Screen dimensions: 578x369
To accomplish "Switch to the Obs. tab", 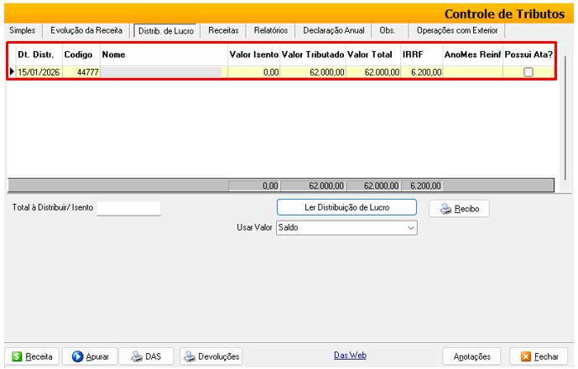I will [x=388, y=30].
